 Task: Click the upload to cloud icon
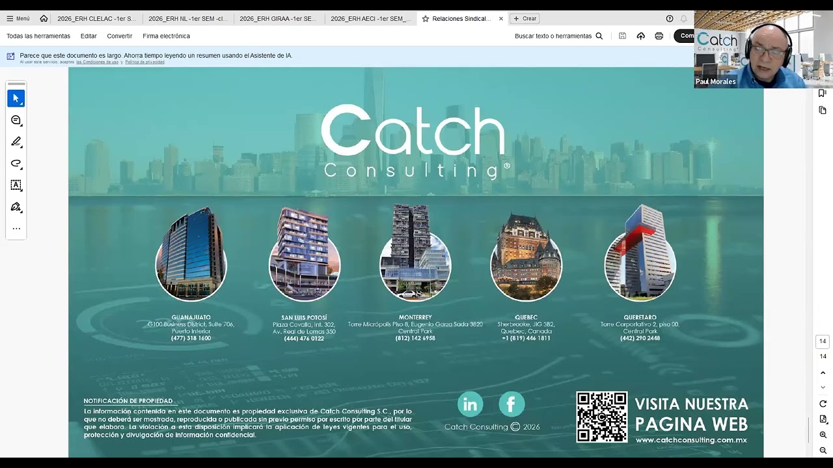640,36
